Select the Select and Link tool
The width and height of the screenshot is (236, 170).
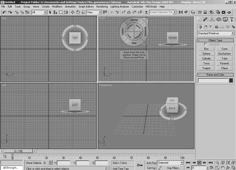17,12
